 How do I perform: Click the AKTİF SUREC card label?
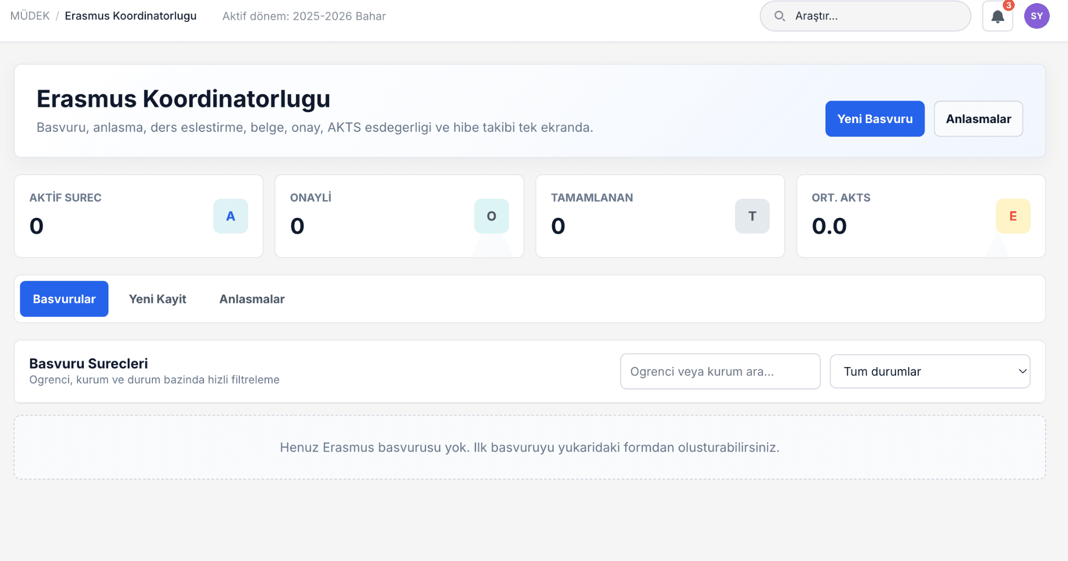coord(65,198)
